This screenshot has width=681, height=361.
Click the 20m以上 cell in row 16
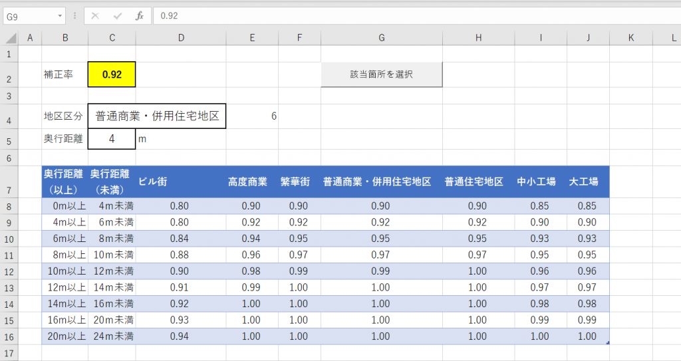[x=65, y=336]
